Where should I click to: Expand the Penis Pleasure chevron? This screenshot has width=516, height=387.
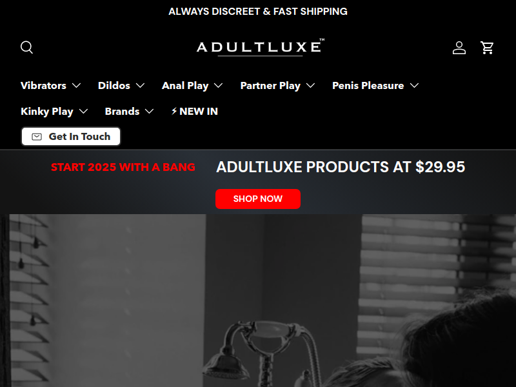click(x=414, y=86)
